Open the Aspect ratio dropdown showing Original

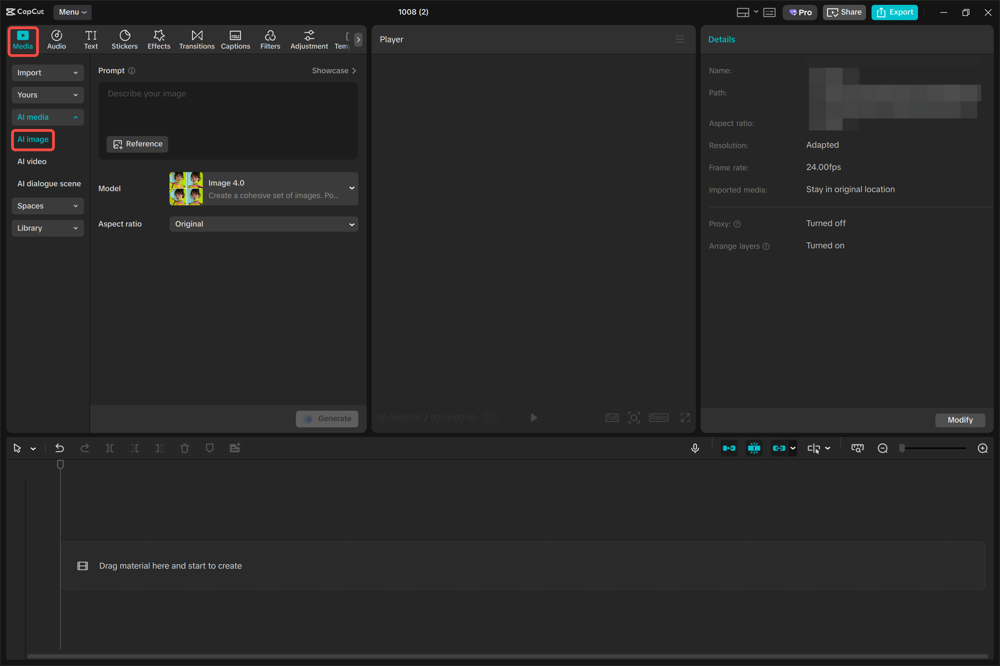(x=264, y=224)
